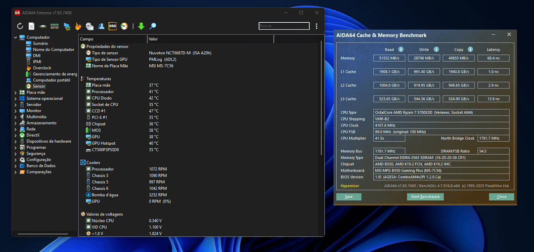Refresh the AIDA64 page with the circular arrow

(x=20, y=26)
